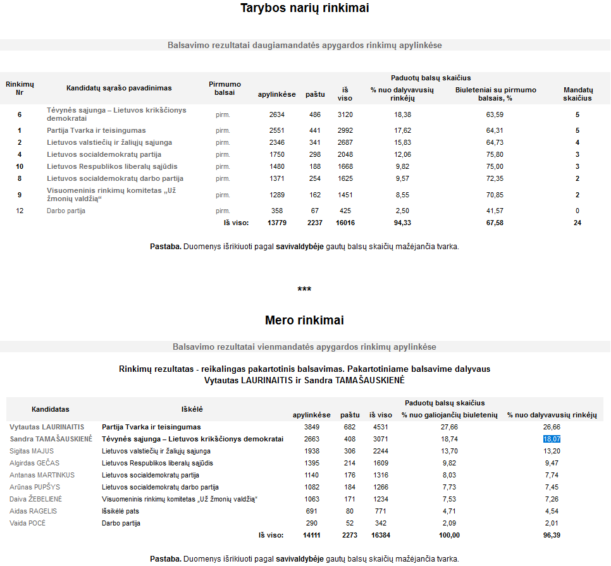
Task: Click 'pirm.' link in Darbo partija row
Action: coord(223,211)
